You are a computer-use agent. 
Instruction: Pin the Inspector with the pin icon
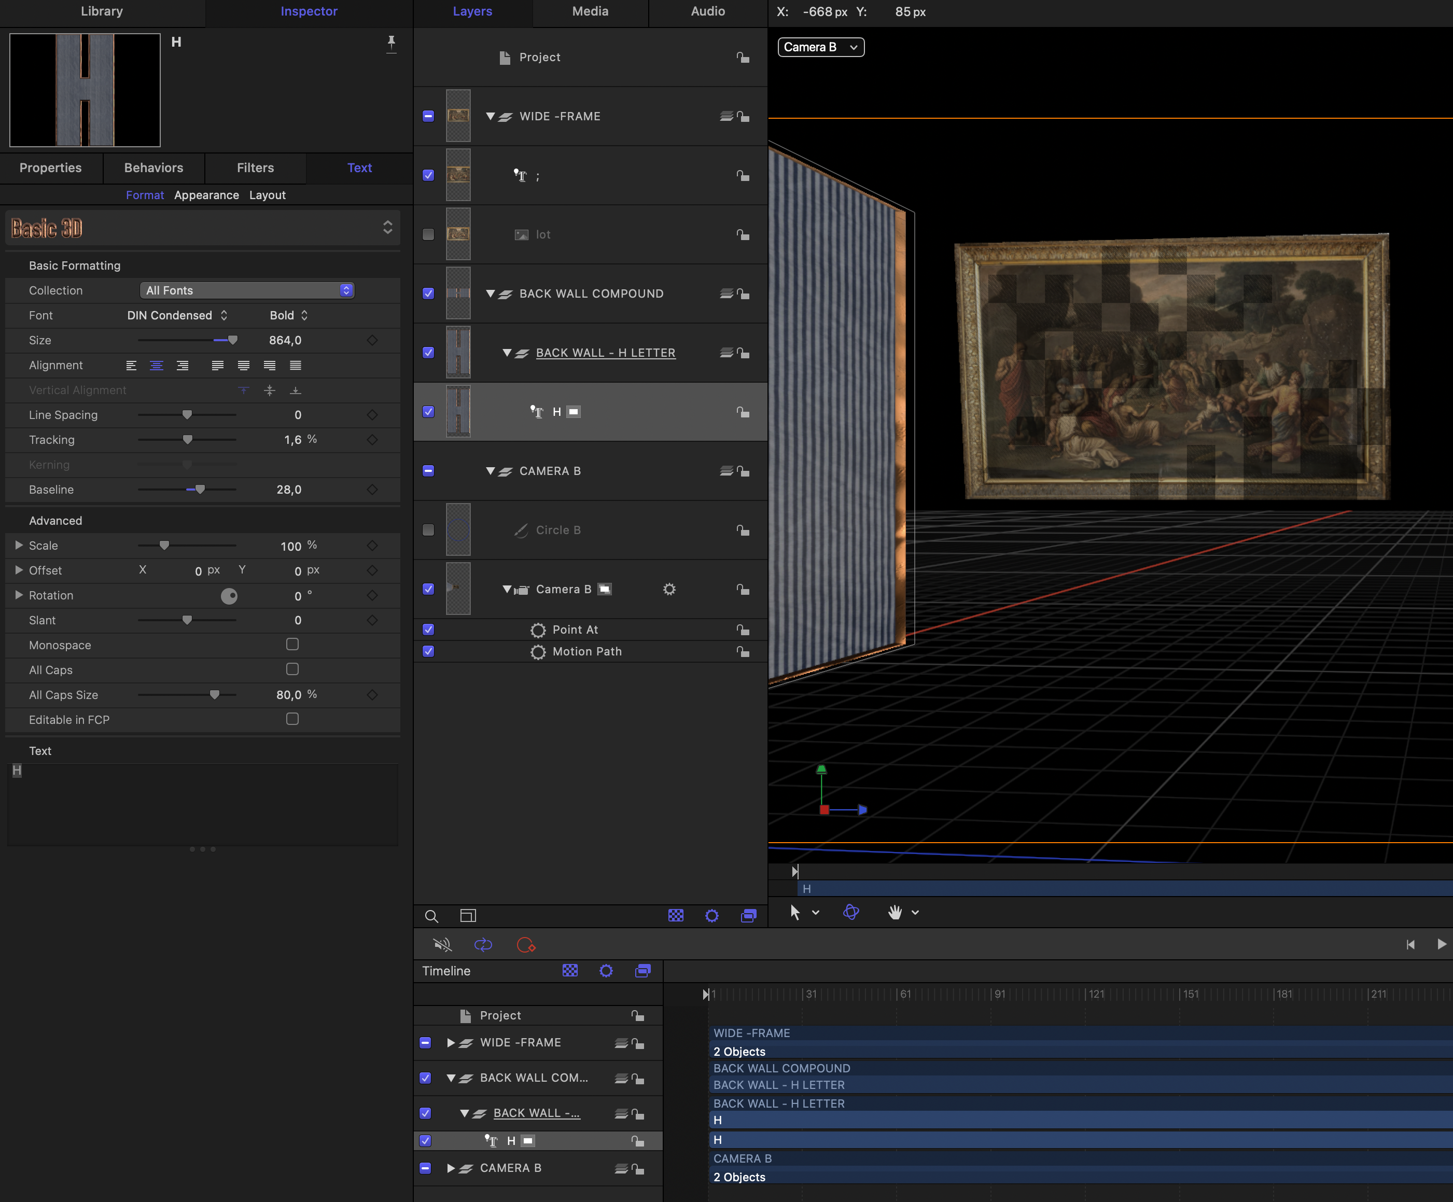(391, 44)
